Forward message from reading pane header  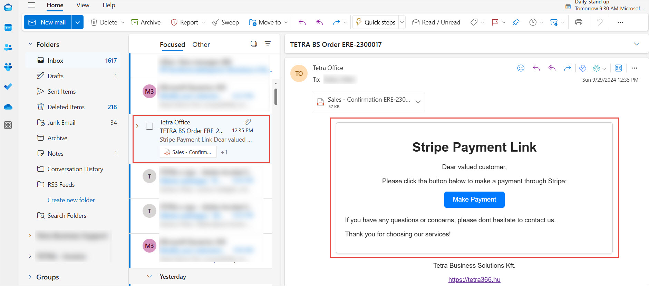[x=567, y=68]
